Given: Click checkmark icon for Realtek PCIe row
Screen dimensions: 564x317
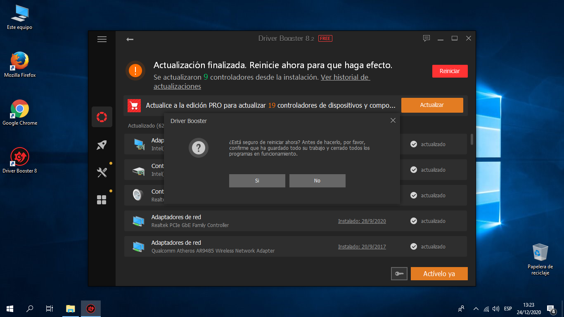Looking at the screenshot, I should [413, 221].
